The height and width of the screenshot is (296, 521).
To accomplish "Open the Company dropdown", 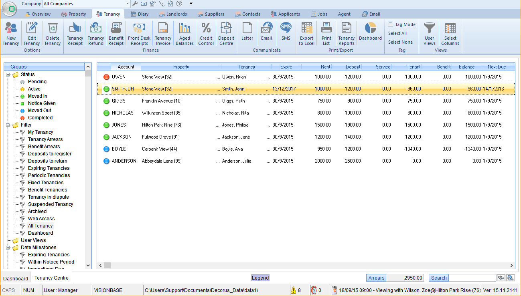I will click(128, 4).
